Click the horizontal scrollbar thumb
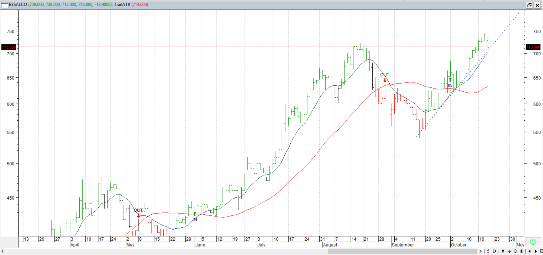This screenshot has height=255, width=543. (402, 251)
